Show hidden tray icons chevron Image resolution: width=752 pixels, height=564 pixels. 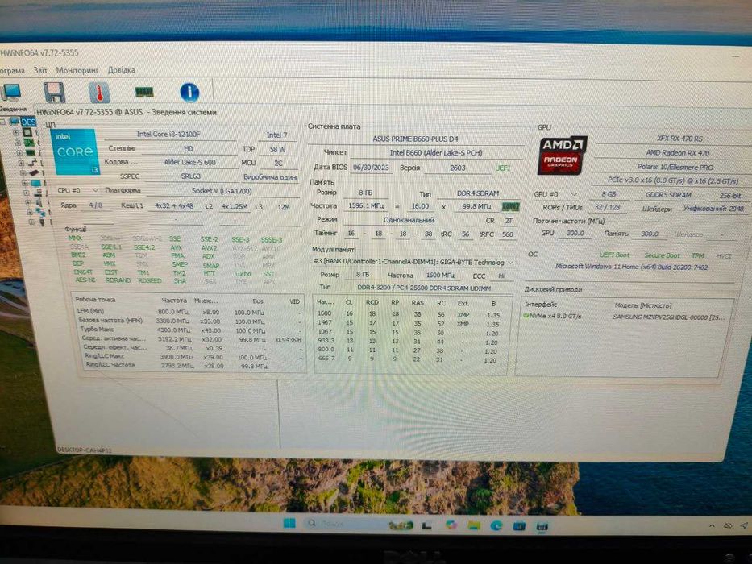pyautogui.click(x=713, y=526)
